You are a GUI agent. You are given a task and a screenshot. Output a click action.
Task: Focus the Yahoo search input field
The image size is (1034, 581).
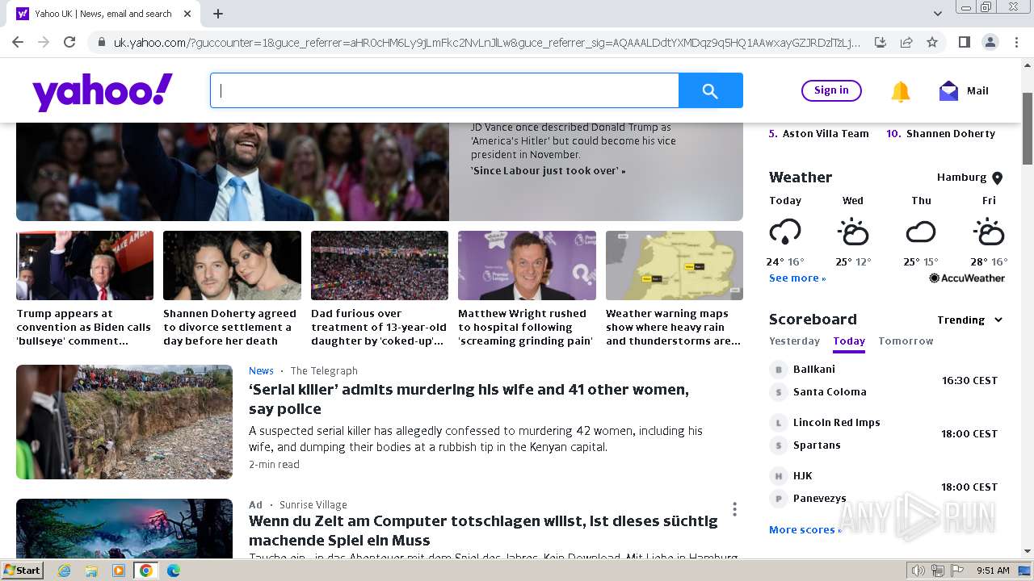click(x=444, y=90)
